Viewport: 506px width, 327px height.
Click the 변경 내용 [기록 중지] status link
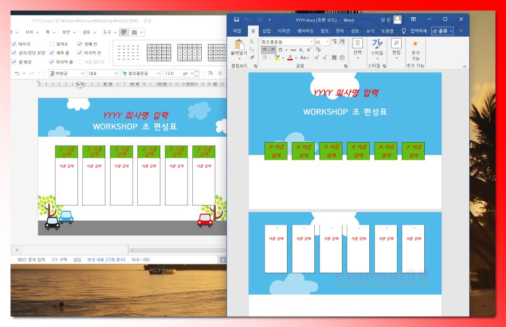[x=106, y=259]
